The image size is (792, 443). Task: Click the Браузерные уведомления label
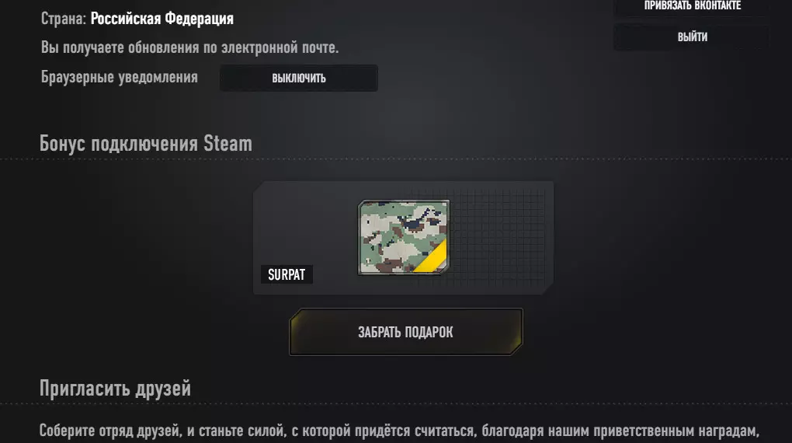(x=120, y=78)
